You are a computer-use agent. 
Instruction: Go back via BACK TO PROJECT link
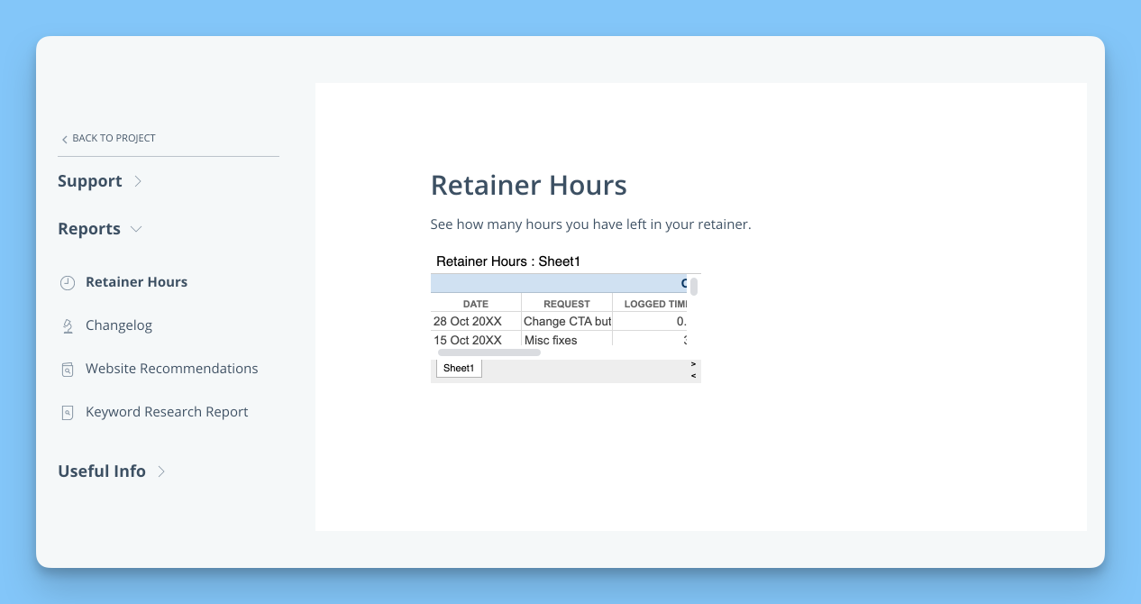click(x=114, y=138)
